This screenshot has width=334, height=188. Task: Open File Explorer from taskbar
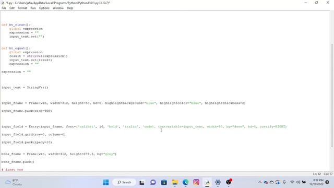point(175,182)
